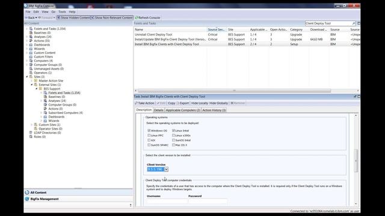Click the Custom Content node icon
Image resolution: width=385 pixels, height=216 pixels.
(31, 53)
